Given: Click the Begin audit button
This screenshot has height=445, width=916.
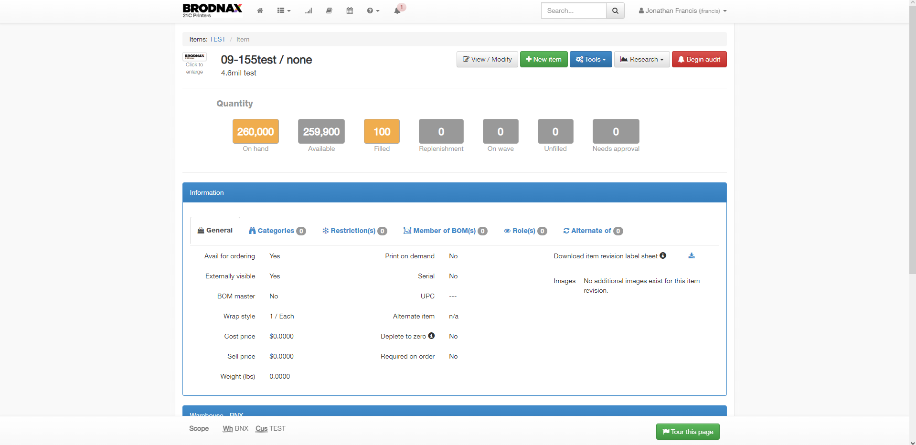Looking at the screenshot, I should point(699,59).
